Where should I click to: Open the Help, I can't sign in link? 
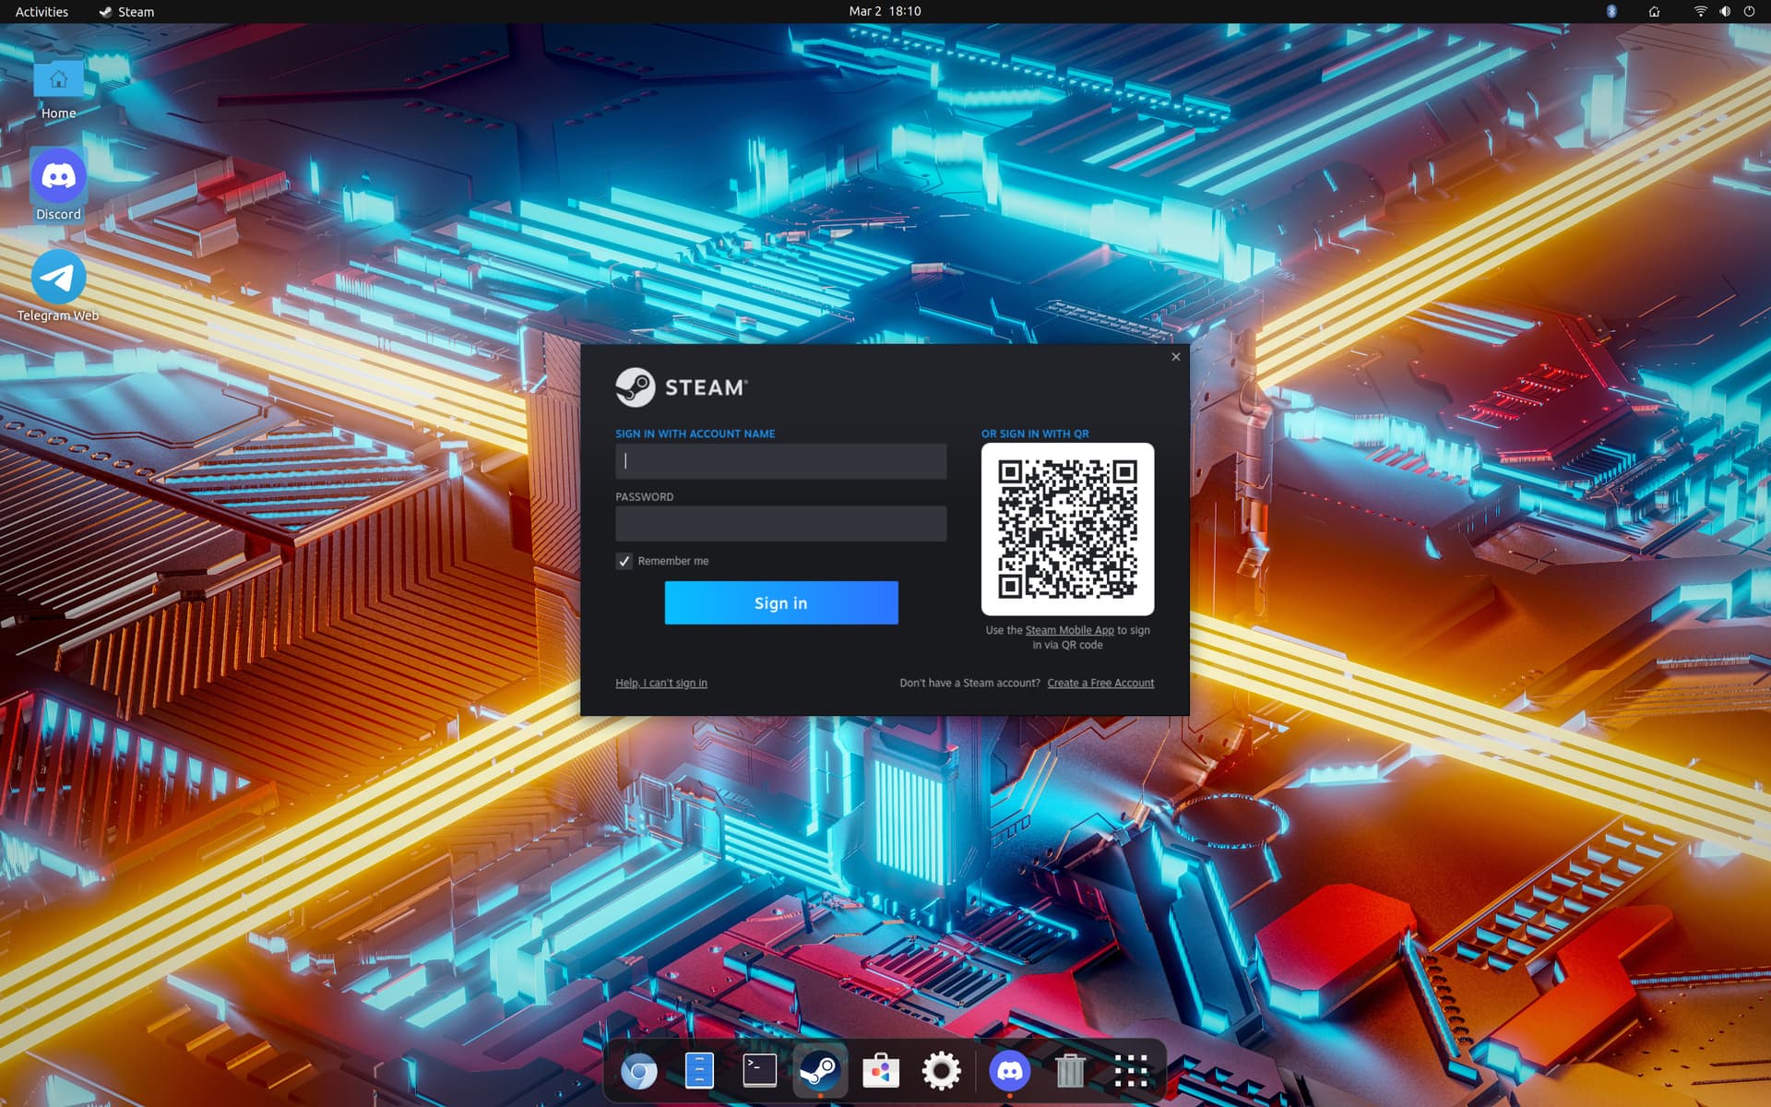click(x=661, y=683)
